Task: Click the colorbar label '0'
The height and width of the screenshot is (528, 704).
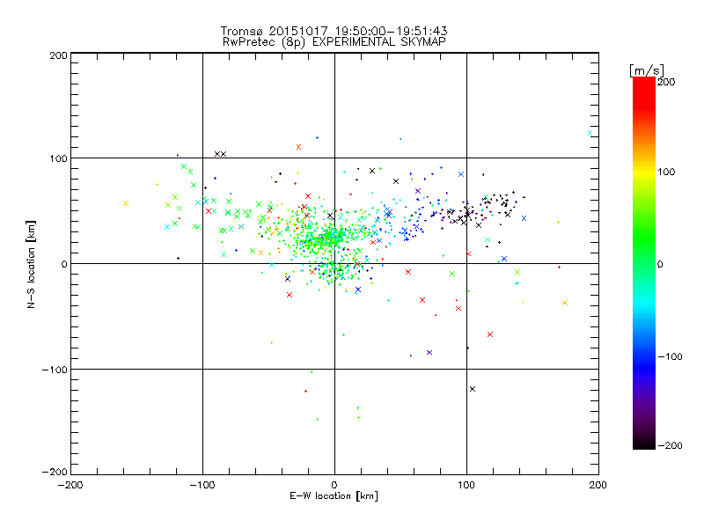Action: click(x=660, y=265)
